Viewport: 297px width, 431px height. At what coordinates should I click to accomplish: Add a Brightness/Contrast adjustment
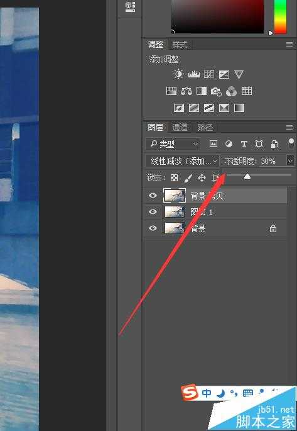point(178,74)
